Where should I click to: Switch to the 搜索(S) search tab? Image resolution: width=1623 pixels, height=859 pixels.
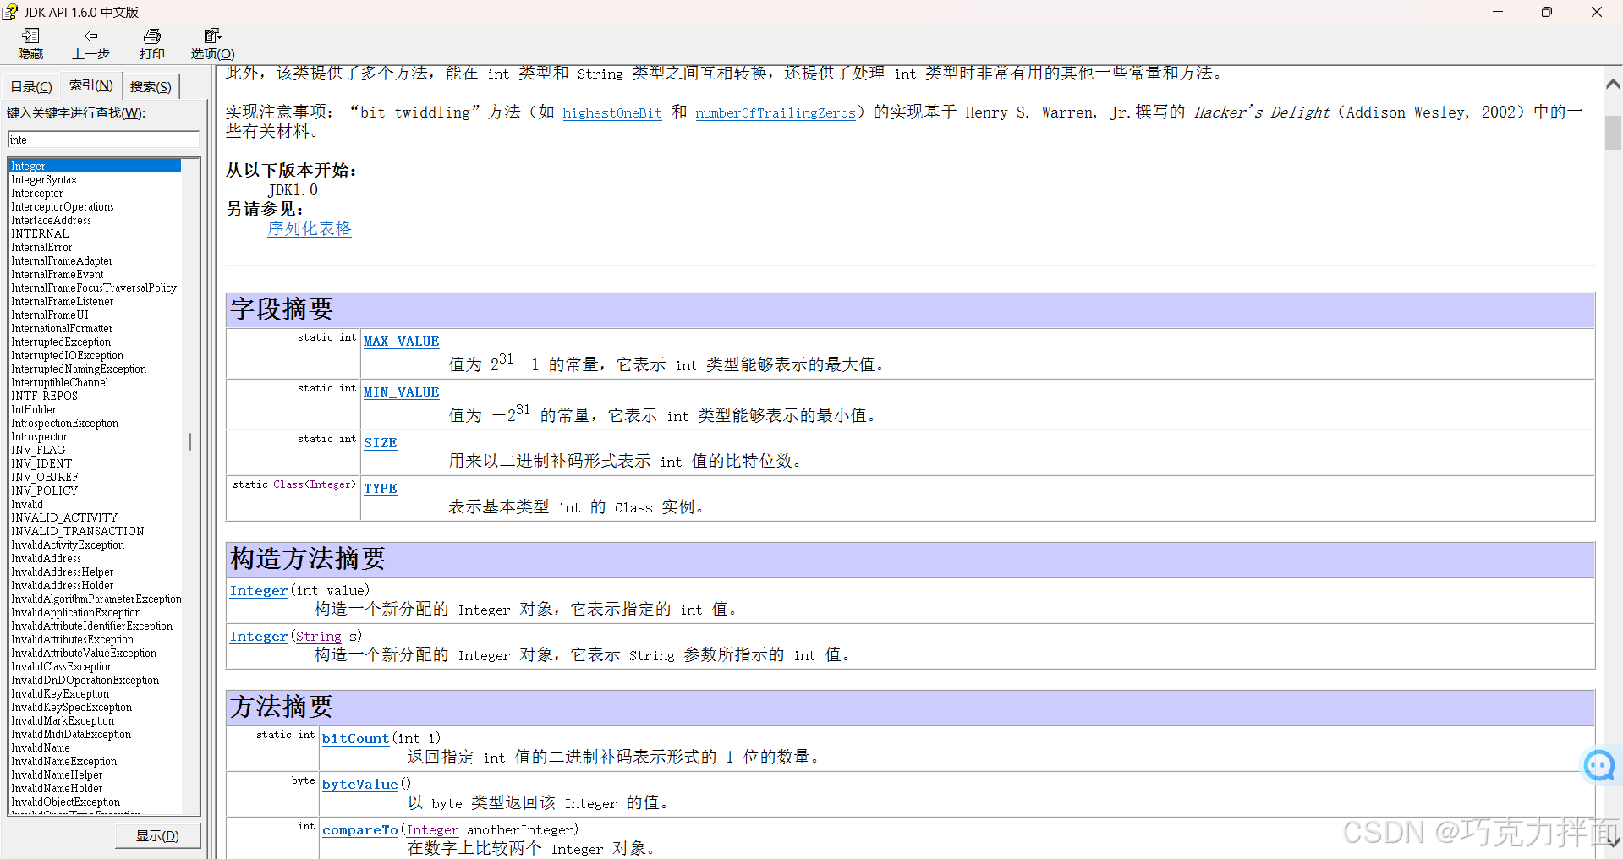tap(151, 86)
